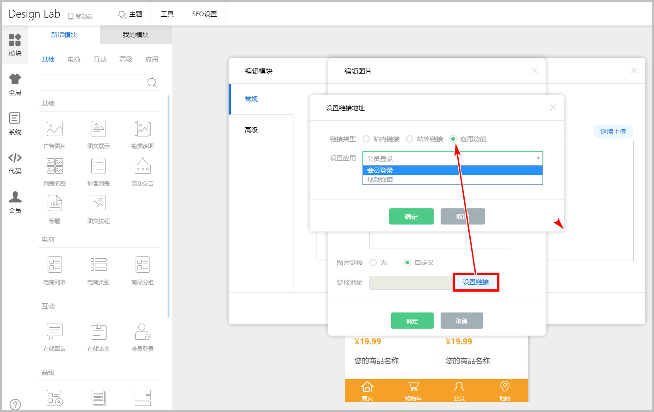Pick 会员登录 from the dropdown list
This screenshot has height=412, width=654.
click(453, 170)
